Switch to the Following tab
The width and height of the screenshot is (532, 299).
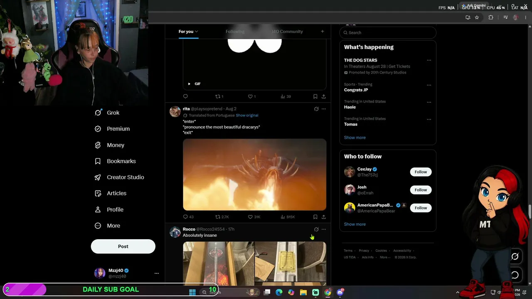click(235, 32)
